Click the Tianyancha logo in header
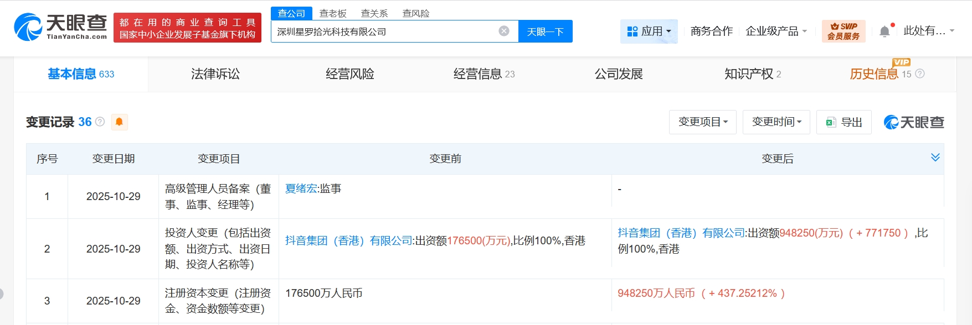The height and width of the screenshot is (325, 972). (60, 27)
